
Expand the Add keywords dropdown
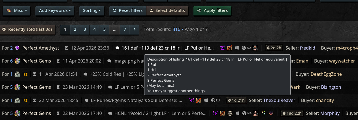point(55,10)
